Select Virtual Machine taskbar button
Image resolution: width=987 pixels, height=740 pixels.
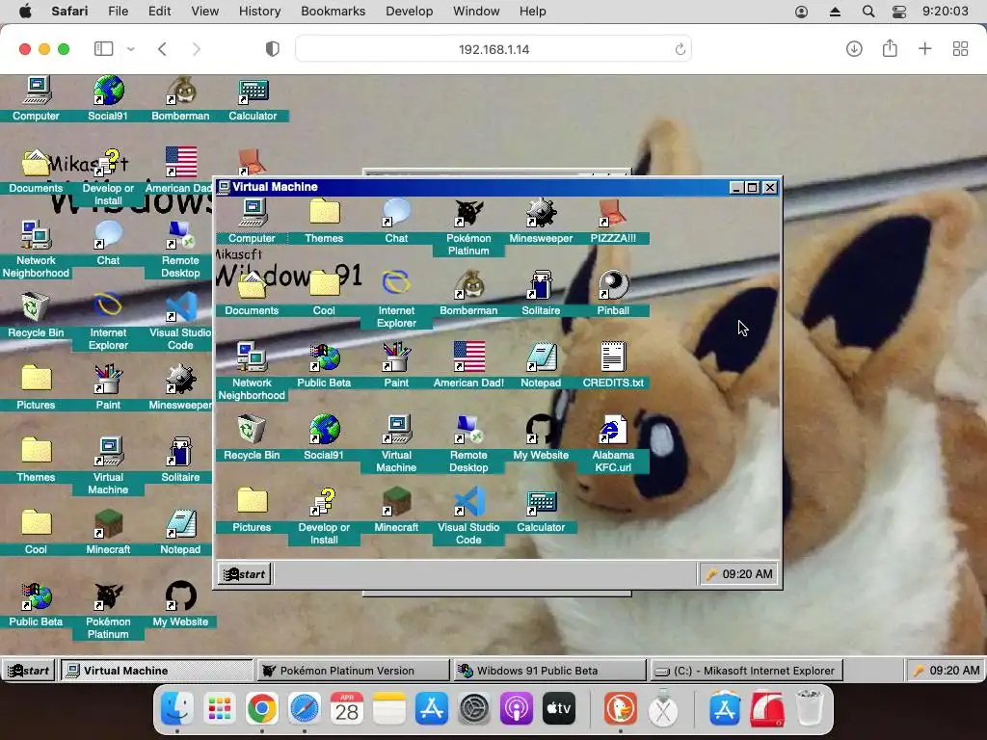click(x=157, y=671)
